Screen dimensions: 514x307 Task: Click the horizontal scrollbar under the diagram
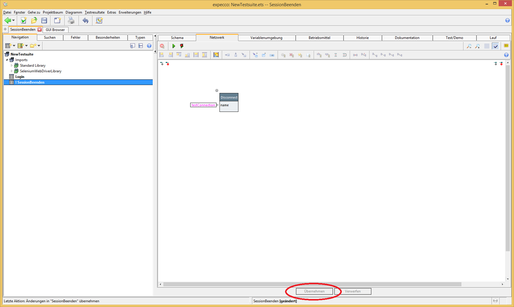pyautogui.click(x=312, y=284)
